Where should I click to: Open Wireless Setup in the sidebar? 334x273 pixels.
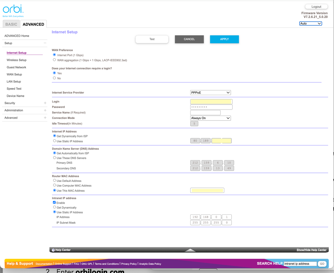[16, 60]
